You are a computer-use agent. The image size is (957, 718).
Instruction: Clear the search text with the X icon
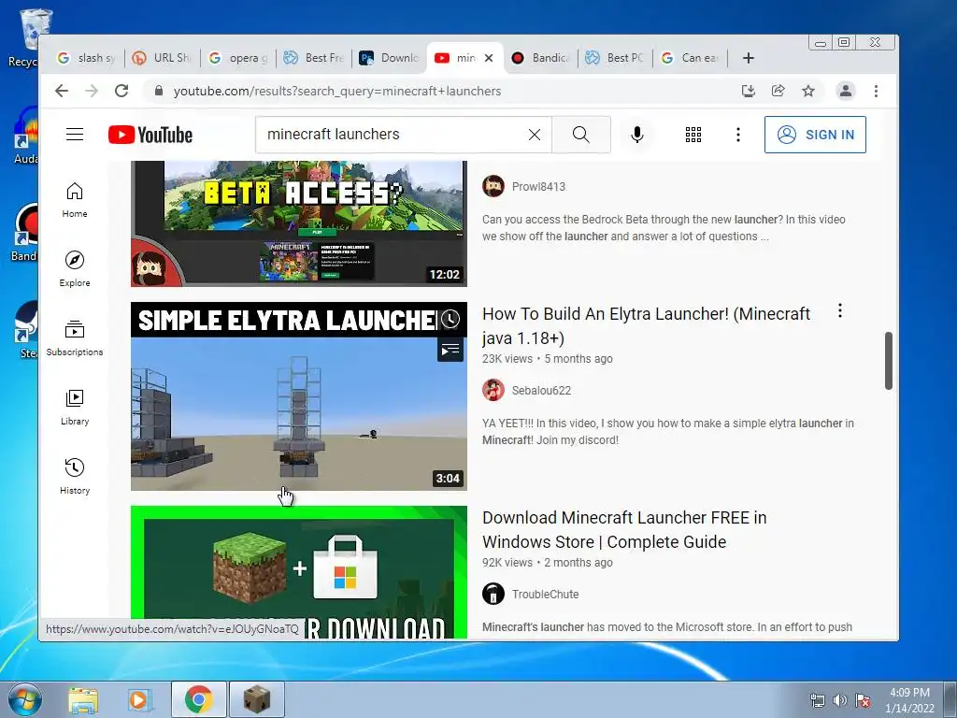tap(534, 135)
